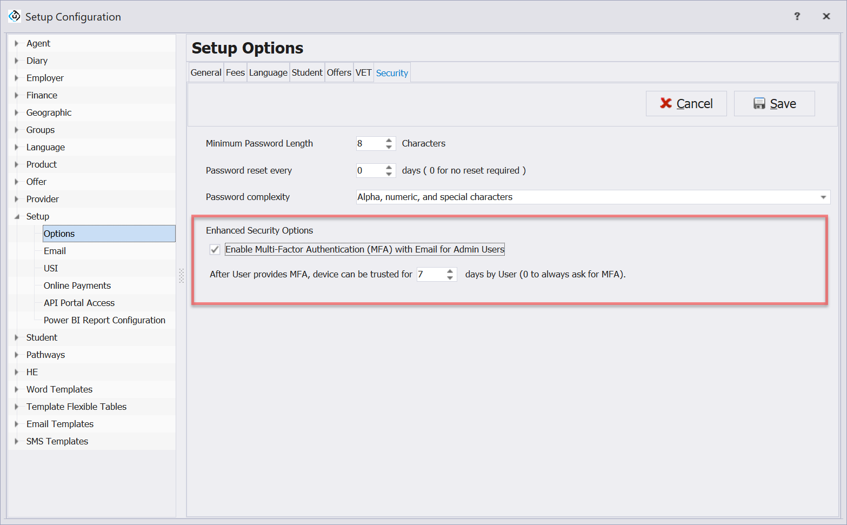Select API Portal Access in tree
This screenshot has width=847, height=525.
[79, 303]
